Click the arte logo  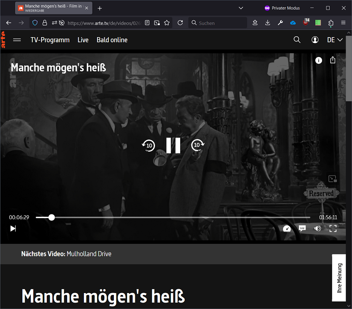coord(4,40)
